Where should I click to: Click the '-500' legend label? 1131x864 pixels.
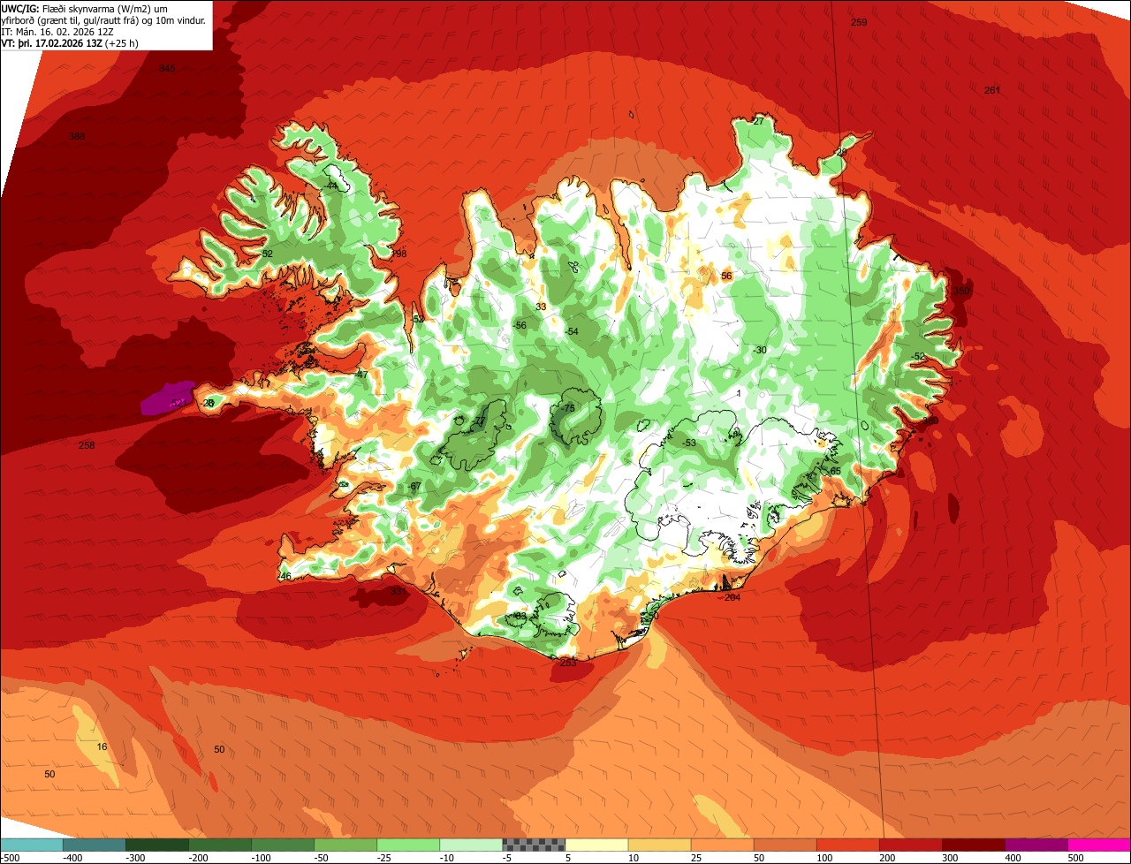click(10, 857)
